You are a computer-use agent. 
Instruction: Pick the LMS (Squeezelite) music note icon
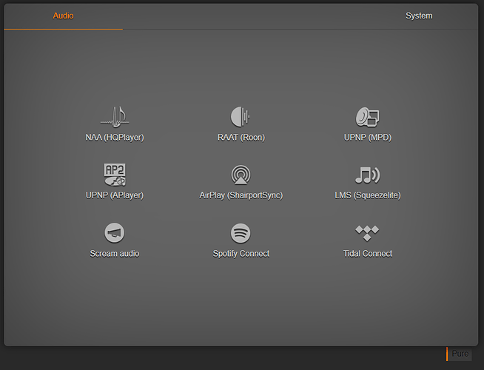[367, 175]
